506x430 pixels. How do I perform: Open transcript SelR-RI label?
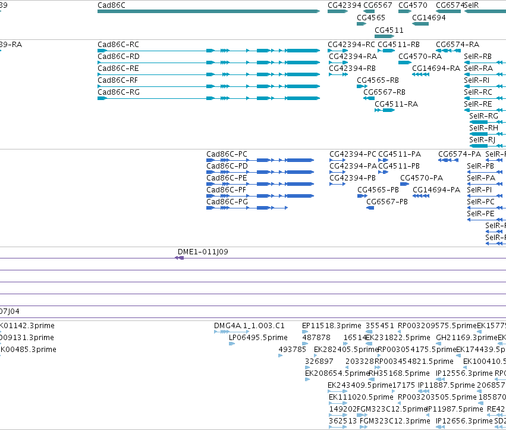[476, 80]
